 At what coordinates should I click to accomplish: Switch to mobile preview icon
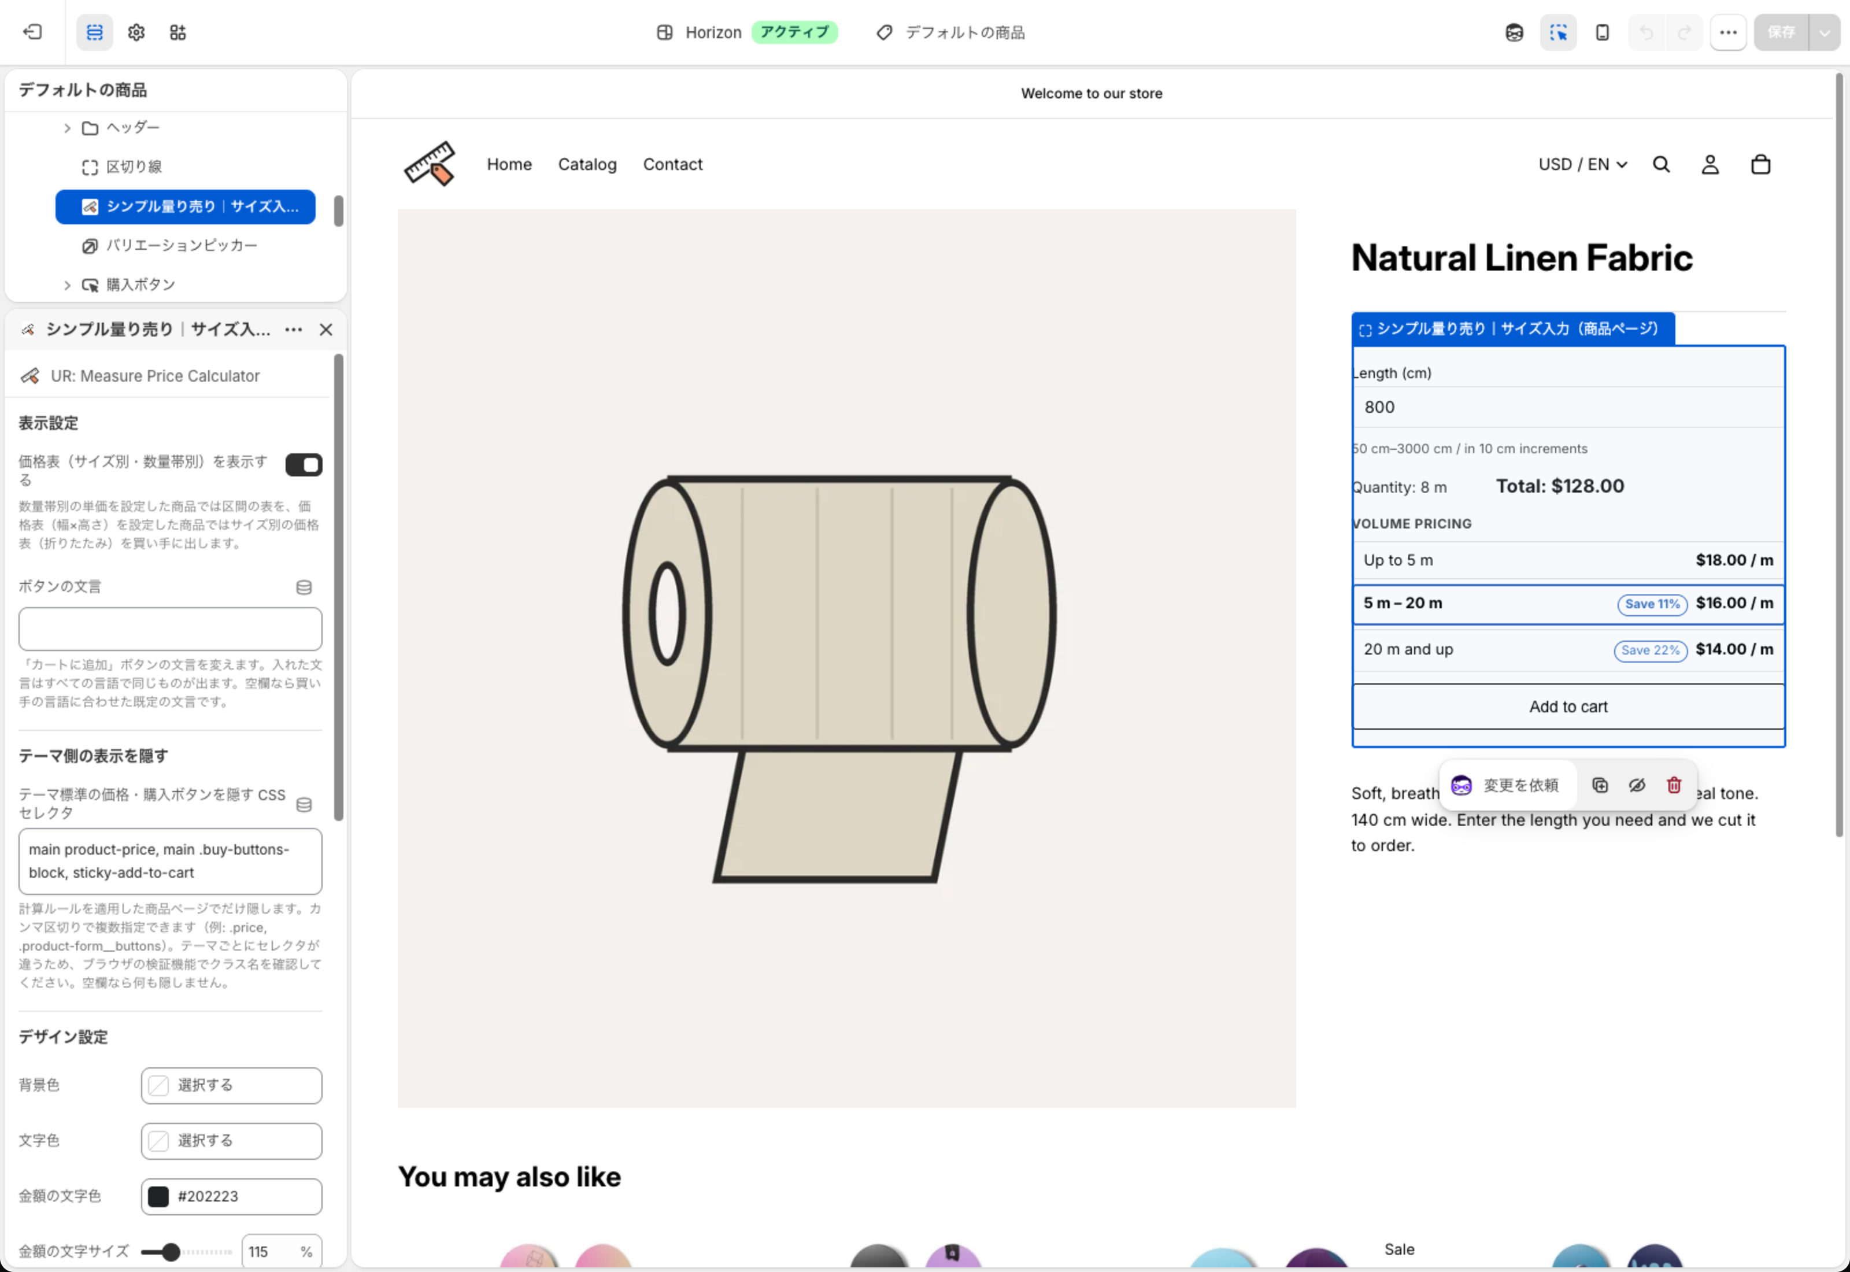[1601, 33]
